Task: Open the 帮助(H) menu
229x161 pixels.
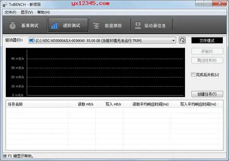Action: point(44,12)
